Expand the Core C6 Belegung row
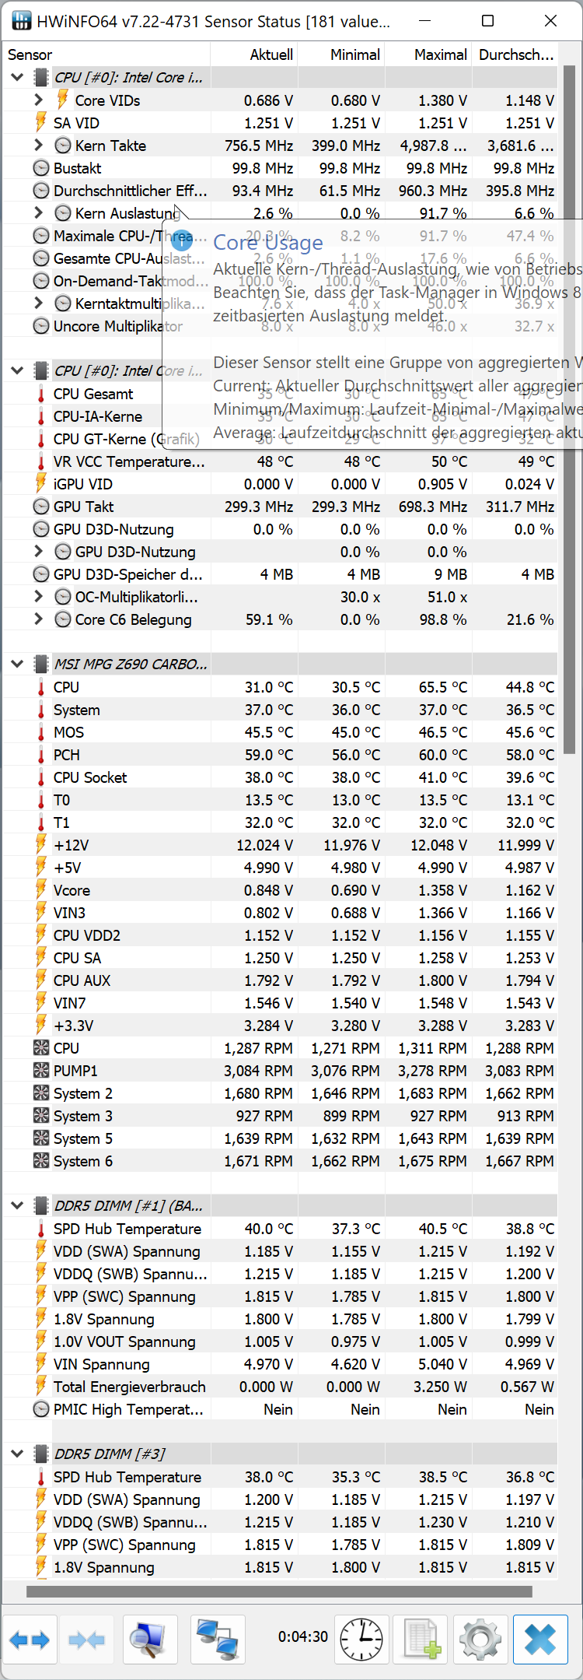583x1680 pixels. (39, 619)
